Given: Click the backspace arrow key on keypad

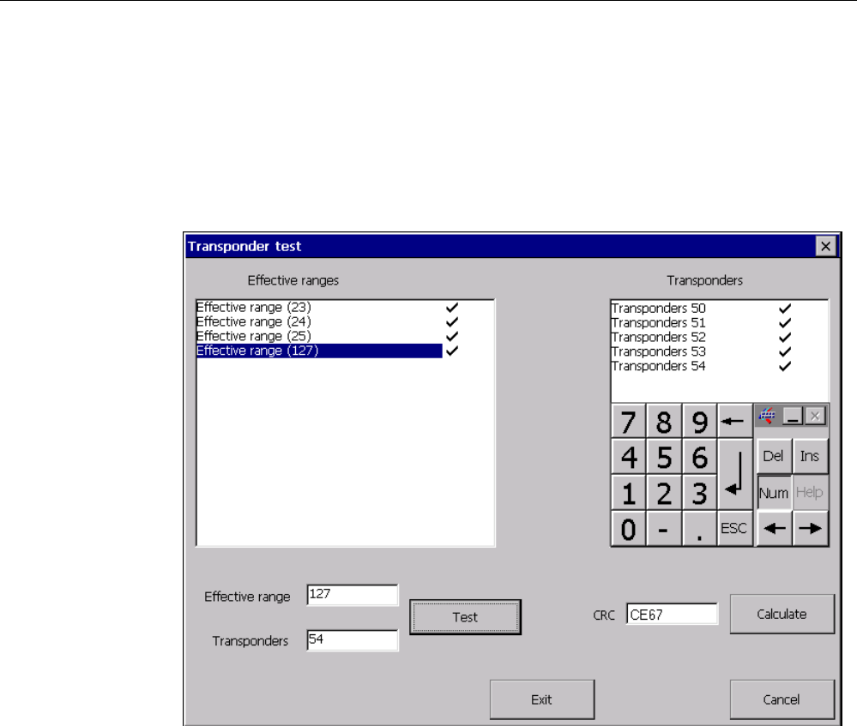Looking at the screenshot, I should tap(735, 421).
